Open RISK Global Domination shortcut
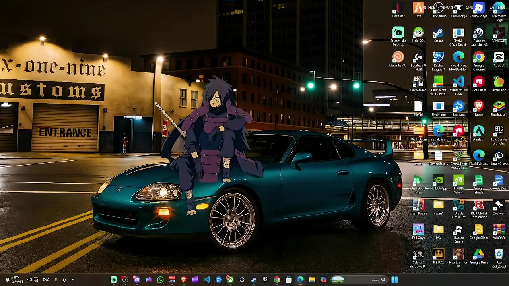Screen dimensions: 509x286 coord(479,209)
